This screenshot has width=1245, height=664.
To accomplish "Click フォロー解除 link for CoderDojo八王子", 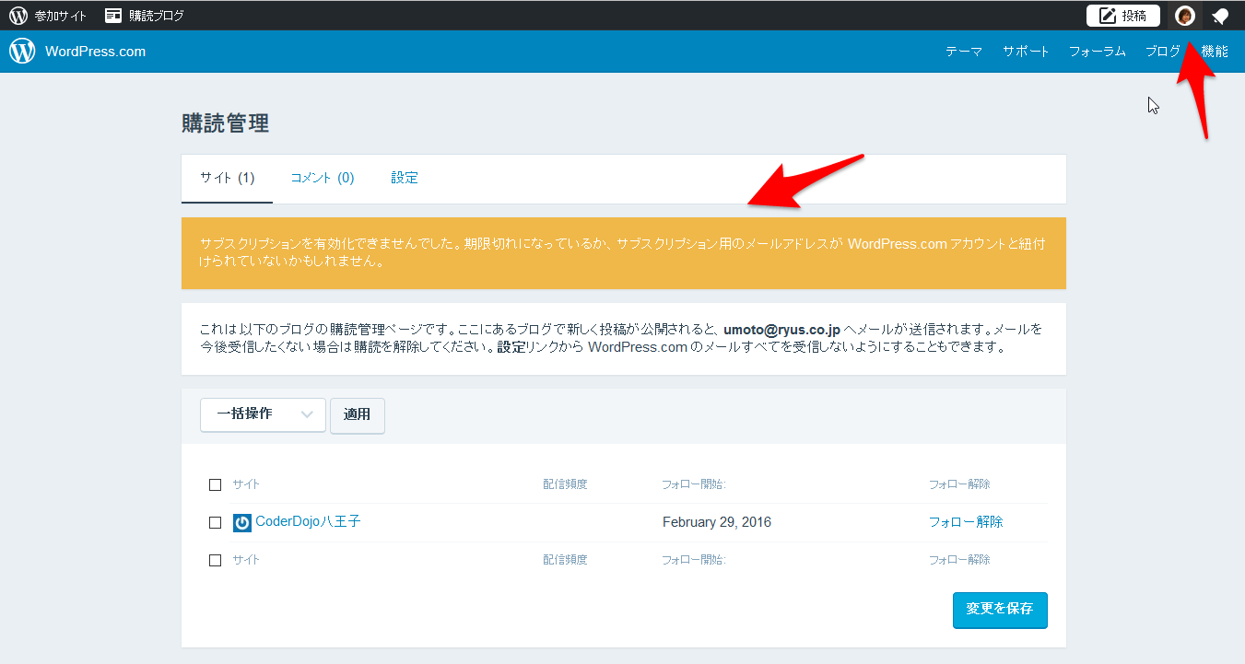I will click(x=966, y=522).
